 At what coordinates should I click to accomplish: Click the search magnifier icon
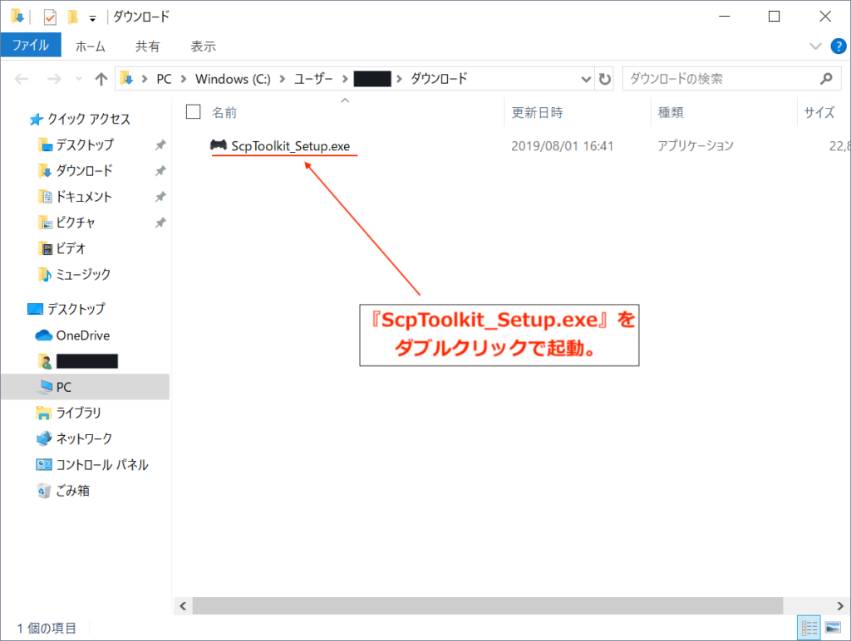coord(826,79)
